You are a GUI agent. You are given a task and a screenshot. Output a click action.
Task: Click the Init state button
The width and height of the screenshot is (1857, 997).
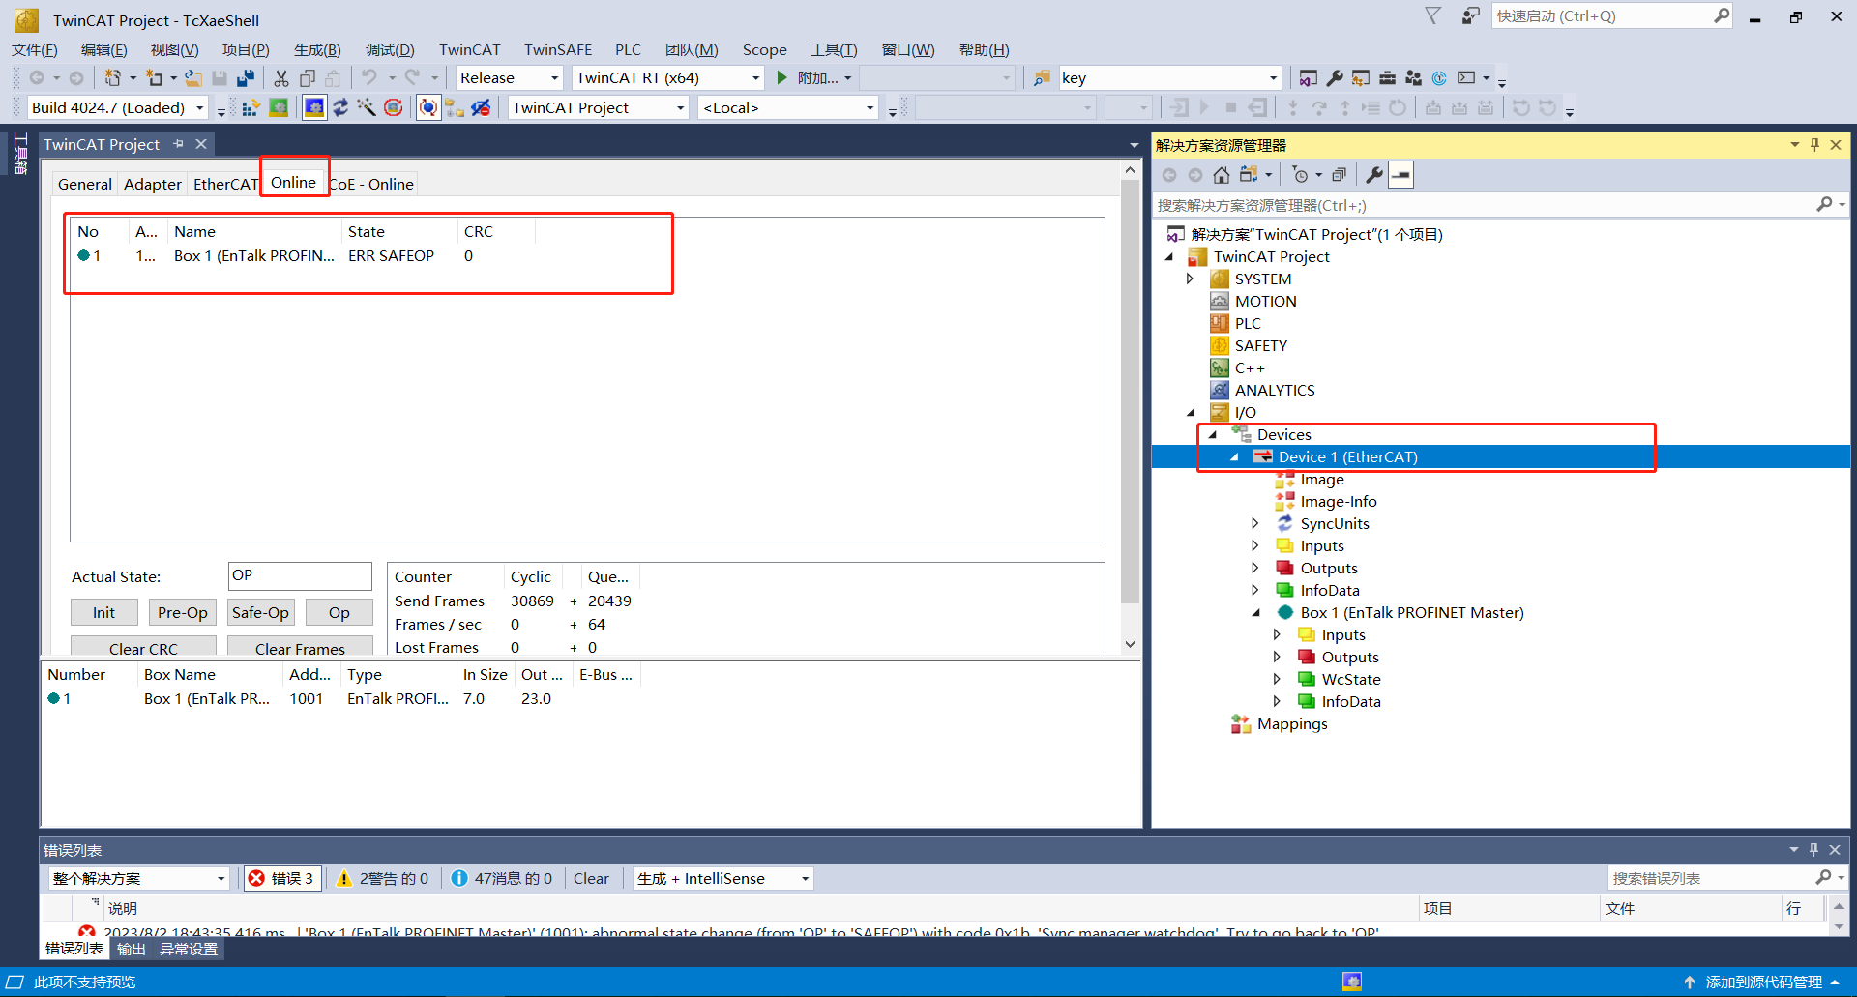(x=103, y=612)
